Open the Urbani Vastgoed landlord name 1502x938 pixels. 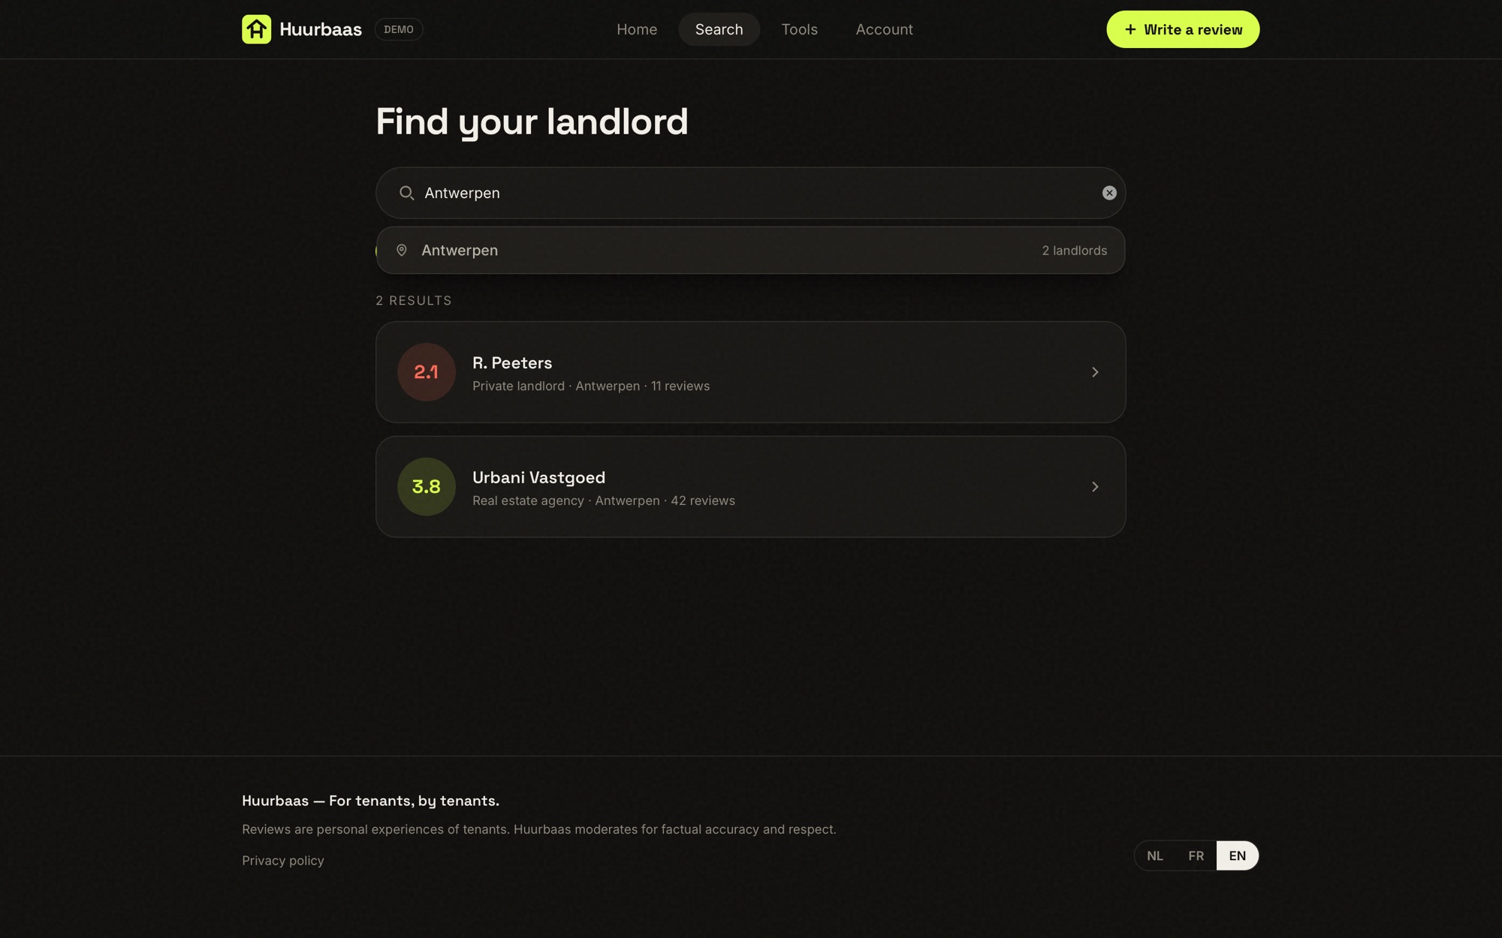tap(539, 478)
